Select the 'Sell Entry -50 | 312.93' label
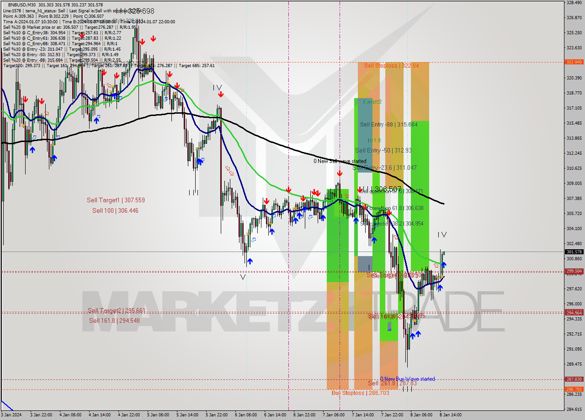 [x=383, y=151]
